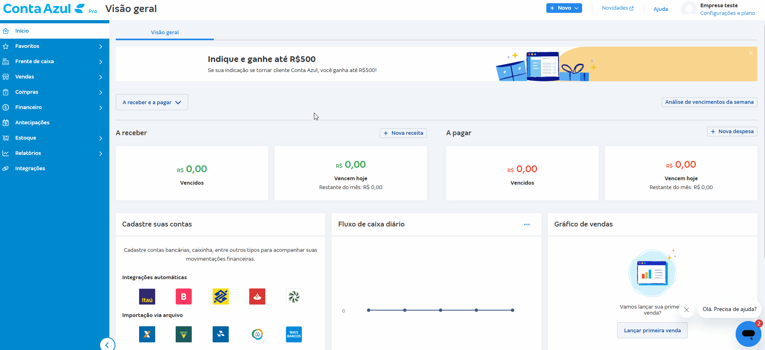The width and height of the screenshot is (765, 350).
Task: Expand the Favoritos submenu chevron
Action: pyautogui.click(x=100, y=47)
